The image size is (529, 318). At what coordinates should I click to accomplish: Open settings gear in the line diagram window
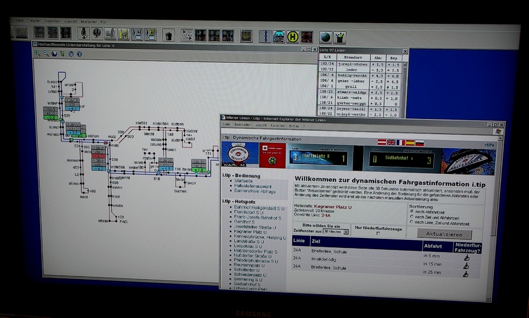point(71,54)
